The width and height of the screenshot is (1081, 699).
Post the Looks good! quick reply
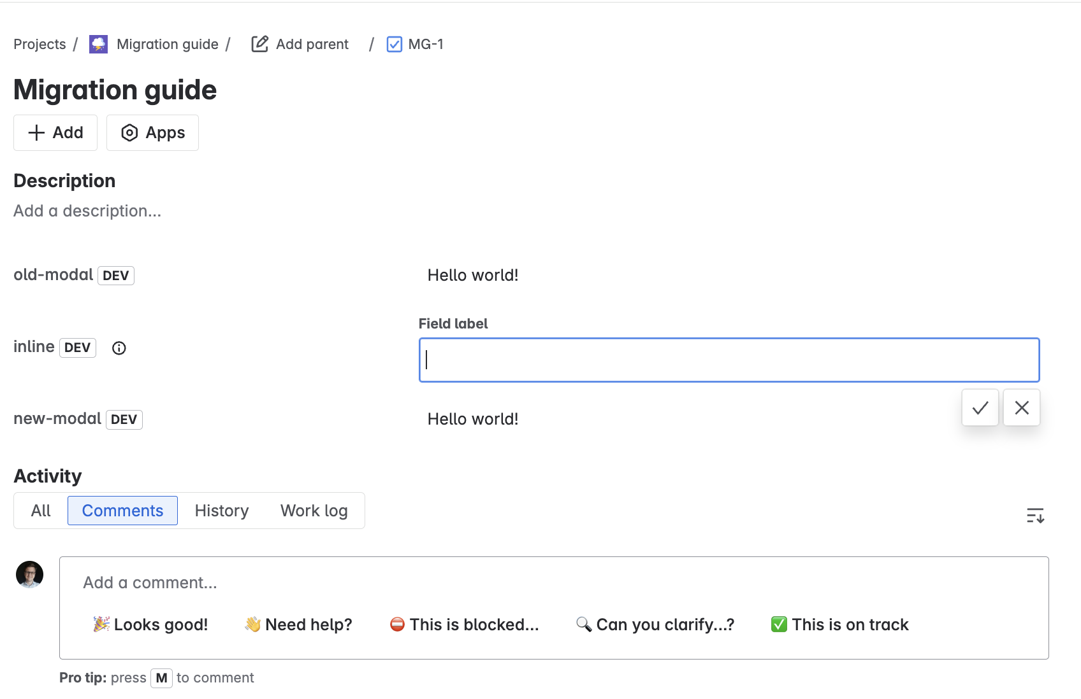coord(150,625)
